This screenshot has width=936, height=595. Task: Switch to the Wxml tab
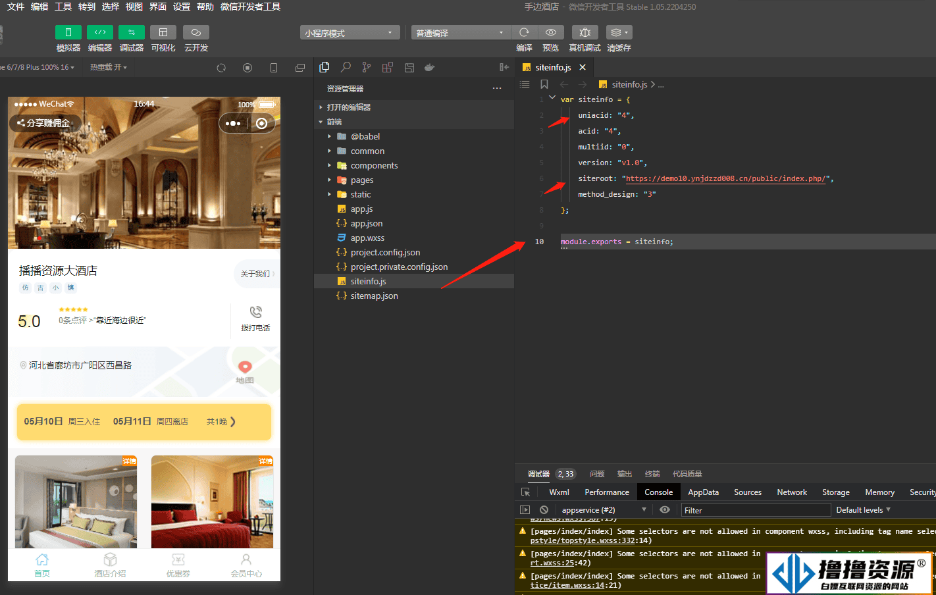(x=559, y=492)
